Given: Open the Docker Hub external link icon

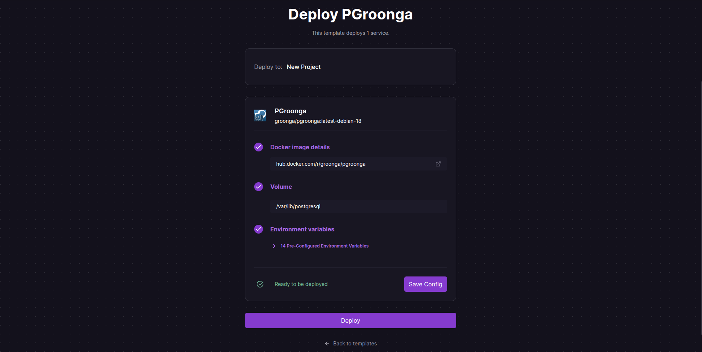Looking at the screenshot, I should (x=438, y=164).
